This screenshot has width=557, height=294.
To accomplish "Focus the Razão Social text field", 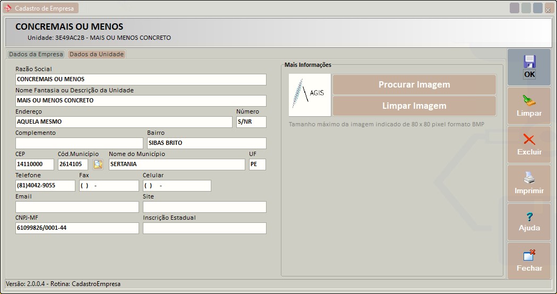I will click(x=141, y=80).
